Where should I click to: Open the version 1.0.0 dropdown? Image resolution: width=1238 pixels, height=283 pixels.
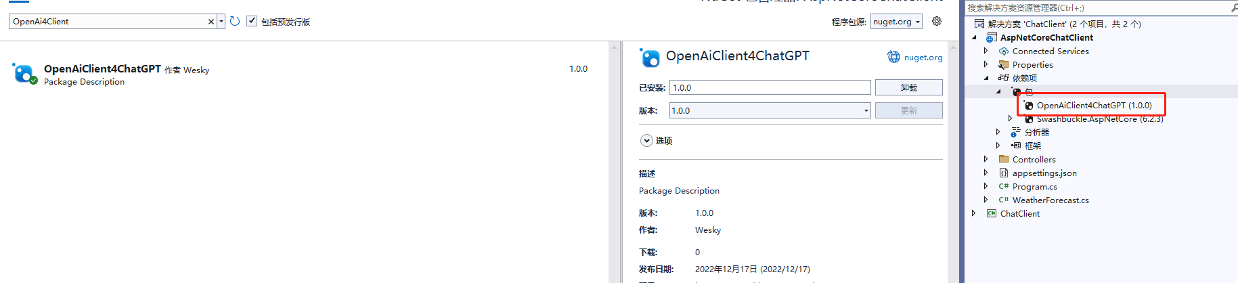(x=770, y=111)
